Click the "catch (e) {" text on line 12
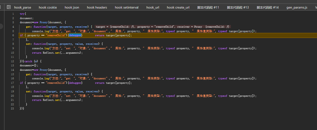 (x=33, y=61)
